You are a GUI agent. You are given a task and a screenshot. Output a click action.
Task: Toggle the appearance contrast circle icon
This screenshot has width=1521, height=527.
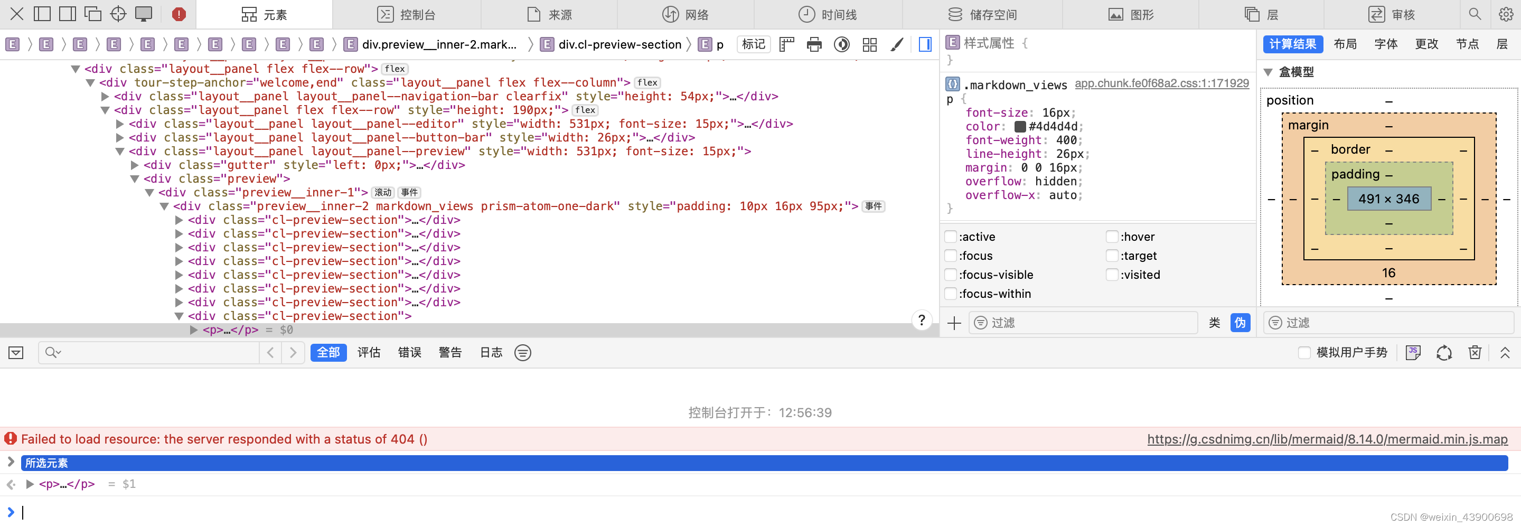pos(842,44)
